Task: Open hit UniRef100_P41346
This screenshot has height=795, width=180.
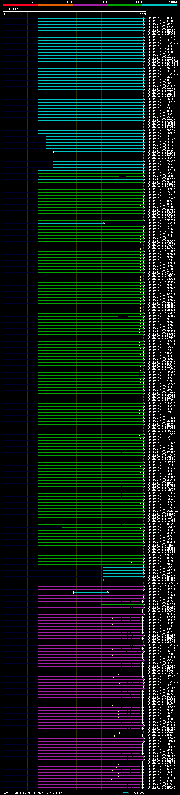Action: [x=161, y=21]
